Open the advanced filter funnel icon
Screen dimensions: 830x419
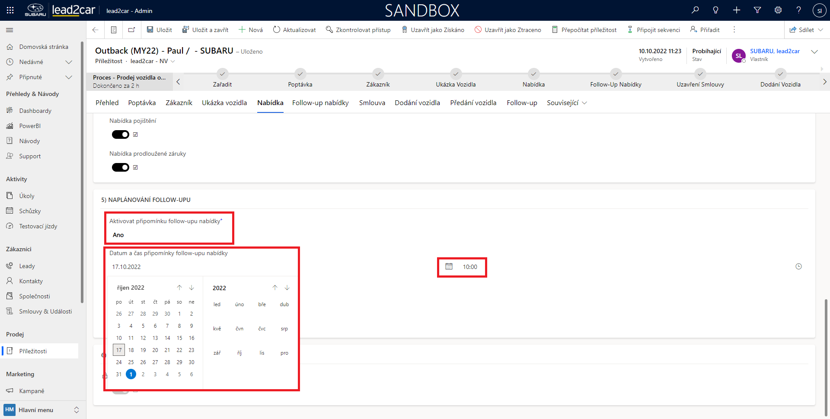tap(757, 10)
